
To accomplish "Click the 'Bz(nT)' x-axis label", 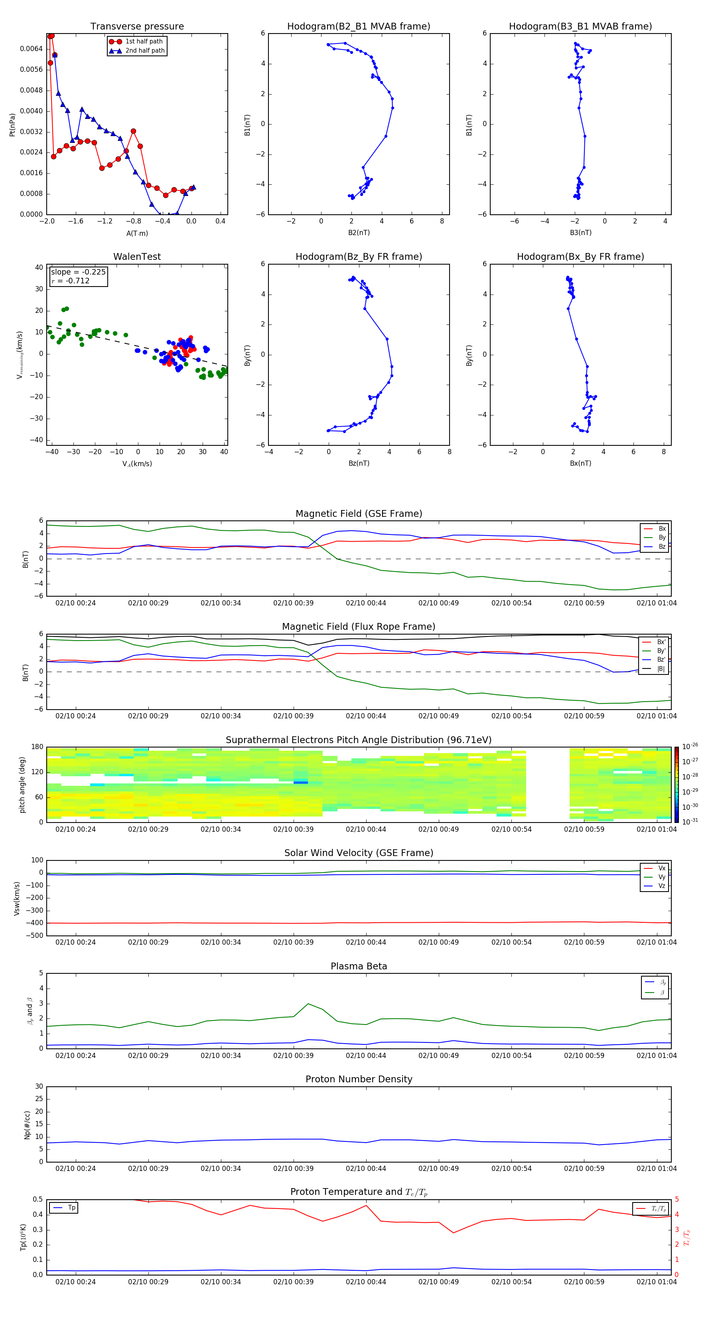I will click(359, 463).
